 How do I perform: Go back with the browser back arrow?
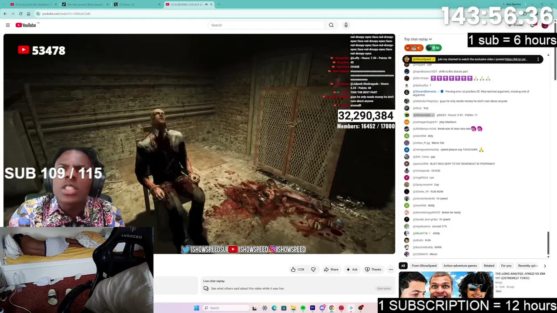coord(5,13)
